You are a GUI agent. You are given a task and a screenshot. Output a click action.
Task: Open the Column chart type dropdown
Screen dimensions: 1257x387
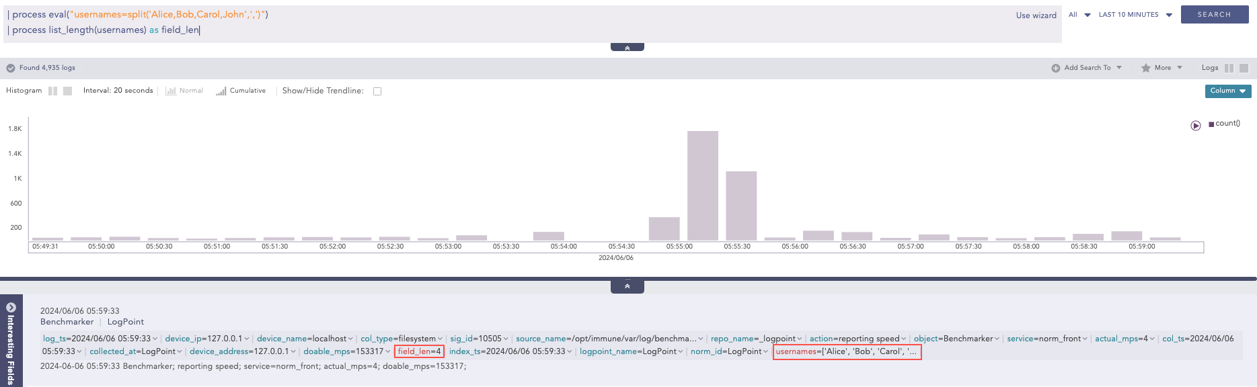tap(1227, 91)
